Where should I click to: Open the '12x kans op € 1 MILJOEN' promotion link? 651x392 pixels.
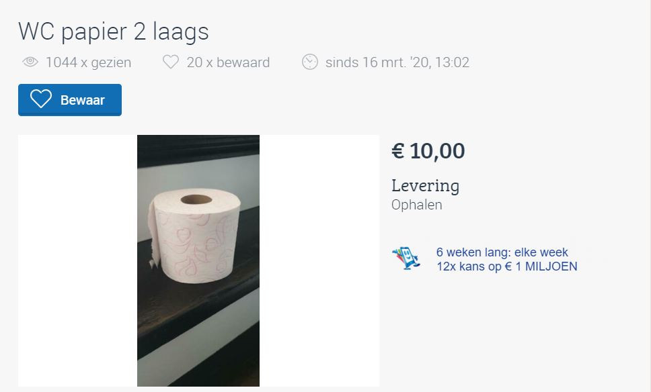pos(506,266)
